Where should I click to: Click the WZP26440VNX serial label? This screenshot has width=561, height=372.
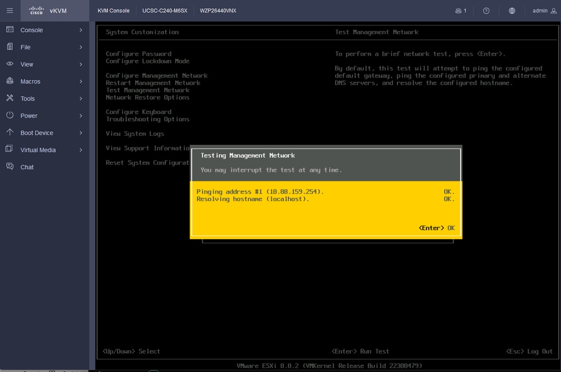point(218,11)
